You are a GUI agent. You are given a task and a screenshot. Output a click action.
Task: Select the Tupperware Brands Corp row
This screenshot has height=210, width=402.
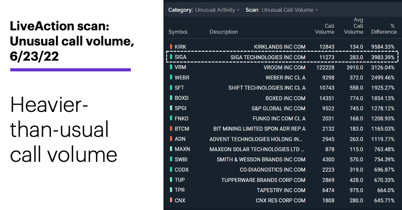tap(282, 180)
